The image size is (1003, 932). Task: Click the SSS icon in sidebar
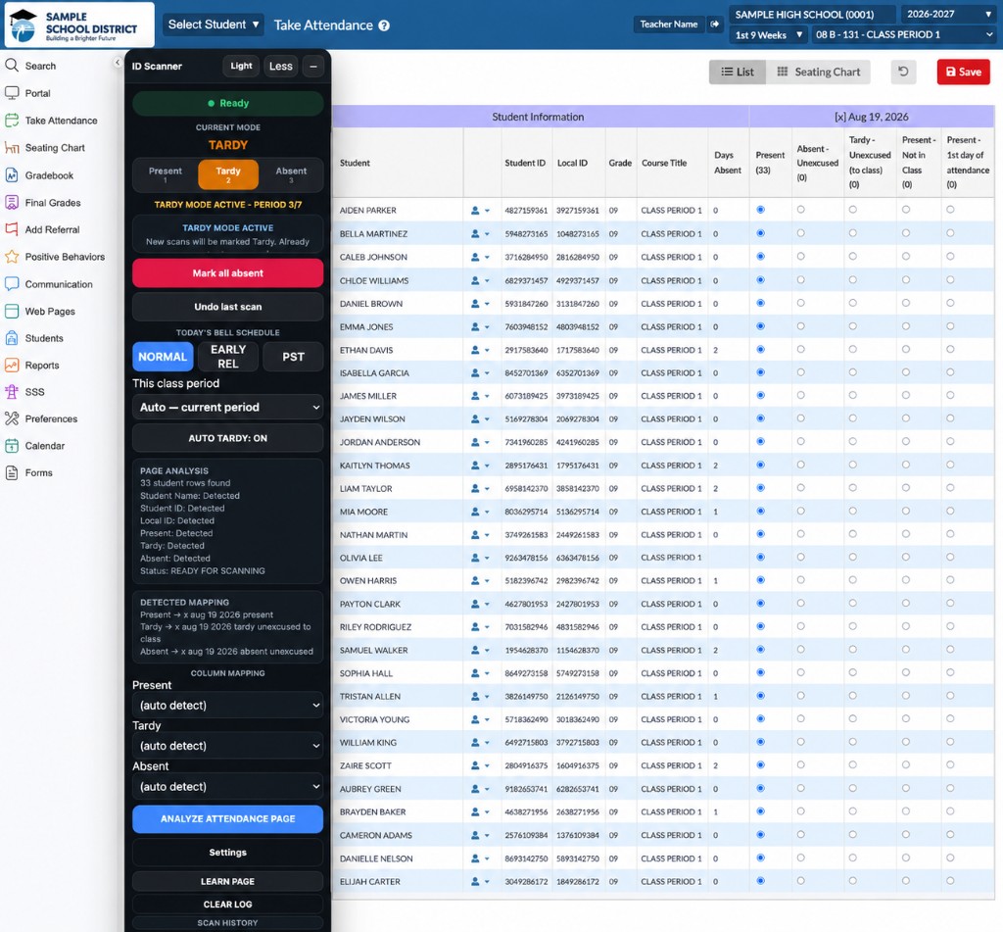12,392
